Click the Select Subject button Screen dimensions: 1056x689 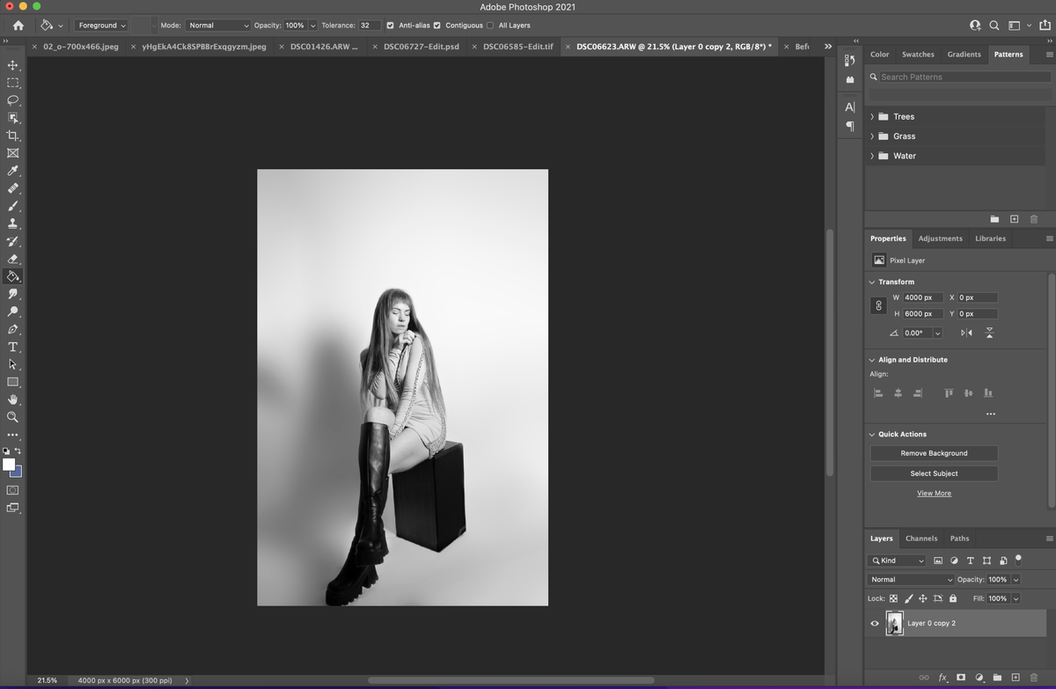coord(933,473)
